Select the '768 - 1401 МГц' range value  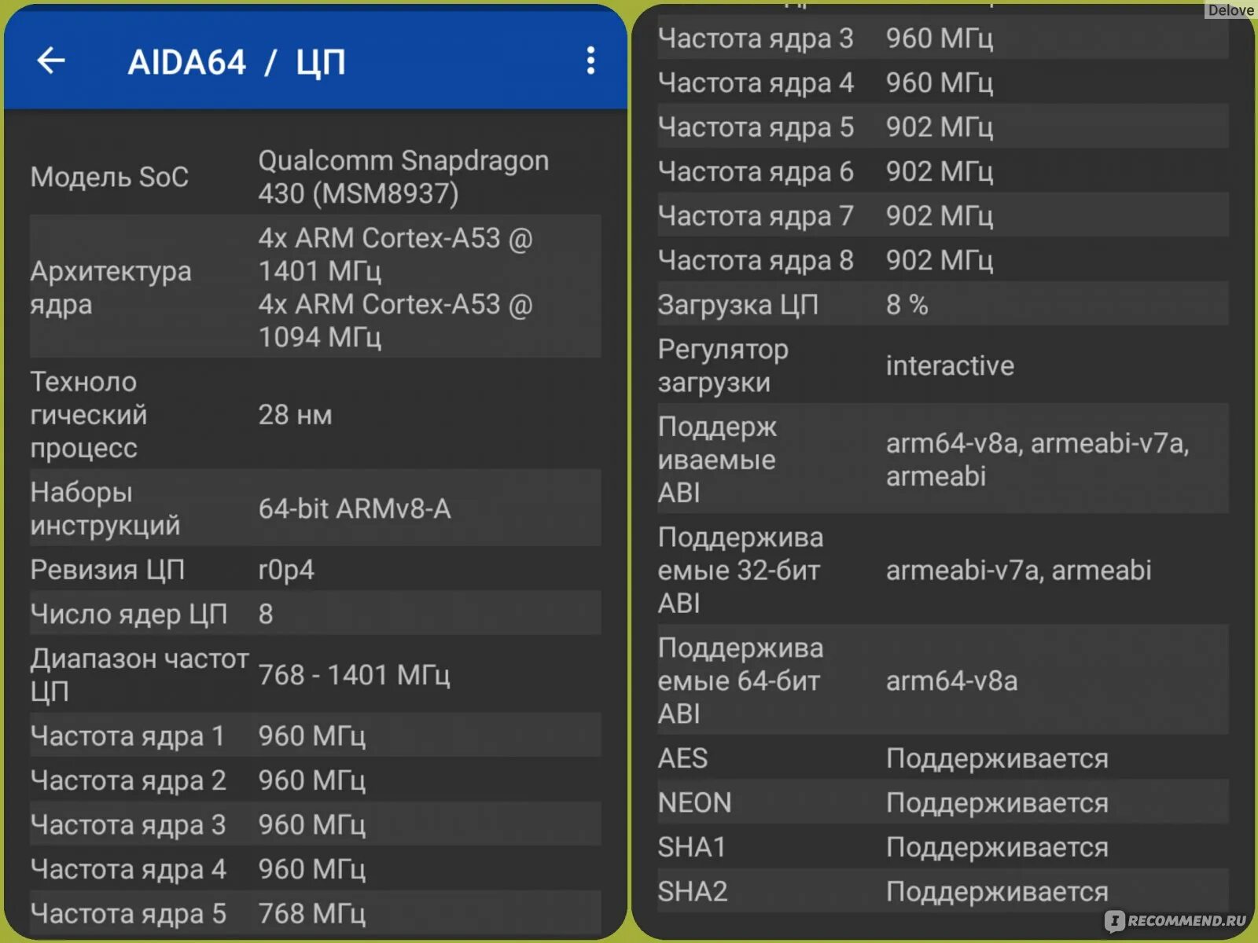[x=355, y=675]
